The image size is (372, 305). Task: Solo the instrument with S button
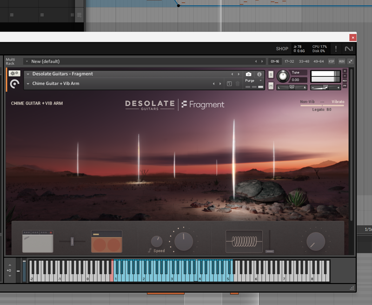271,74
